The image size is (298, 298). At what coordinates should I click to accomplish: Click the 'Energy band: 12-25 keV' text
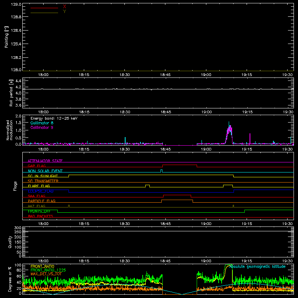coord(54,118)
